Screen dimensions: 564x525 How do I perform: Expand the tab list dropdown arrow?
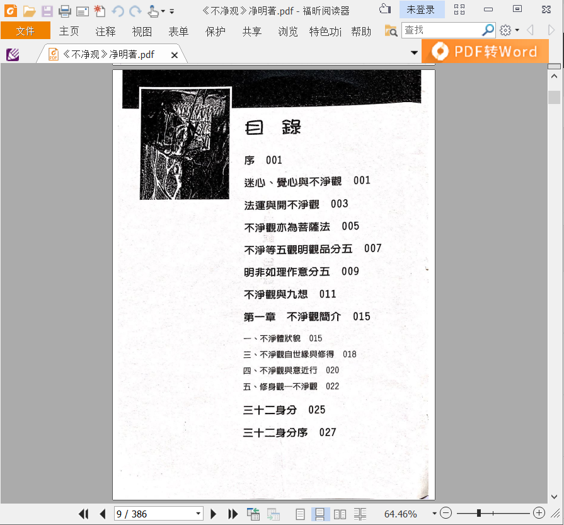pos(415,53)
